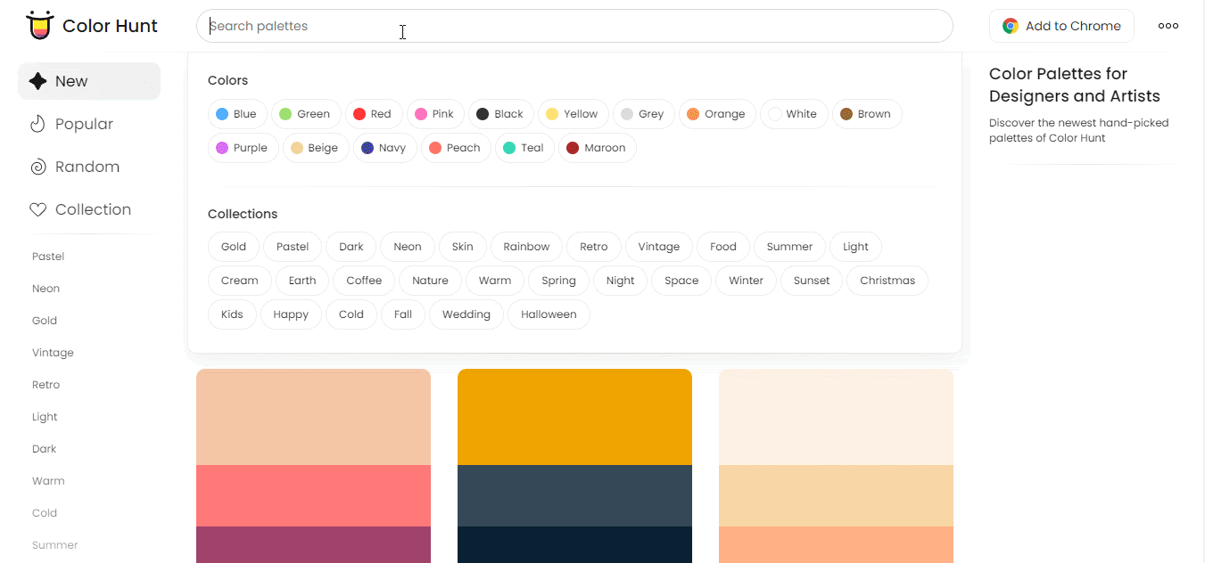
Task: Select the Night collection tag
Action: [620, 281]
